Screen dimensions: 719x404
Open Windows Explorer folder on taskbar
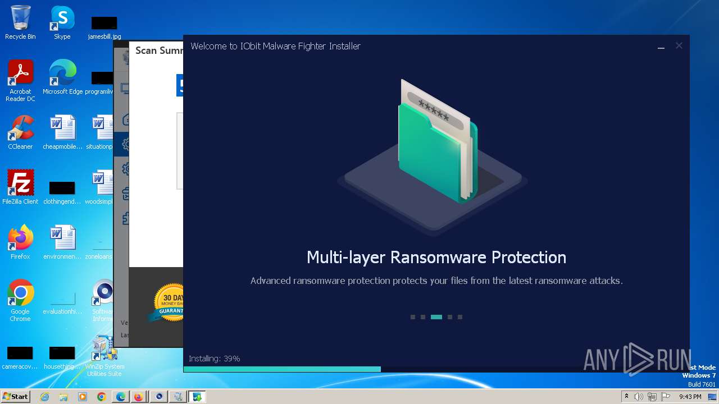pyautogui.click(x=63, y=397)
